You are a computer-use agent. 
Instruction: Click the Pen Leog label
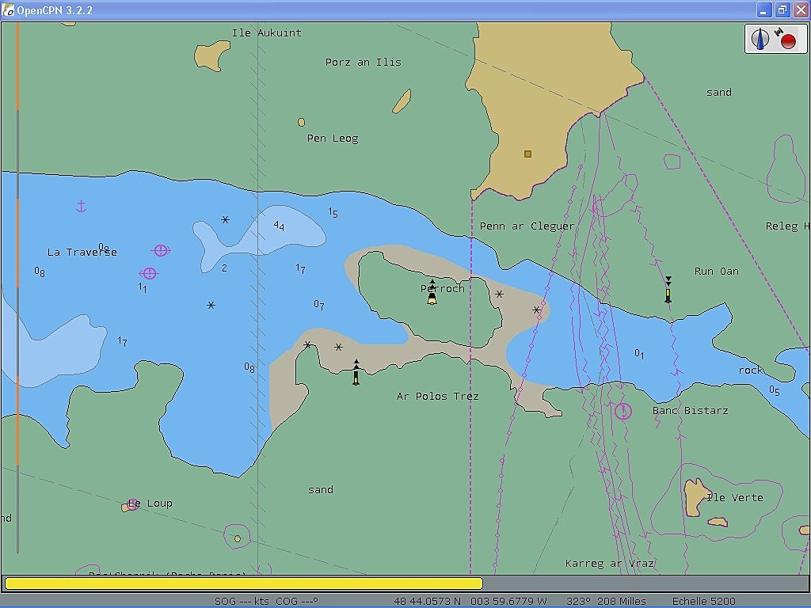coord(333,139)
